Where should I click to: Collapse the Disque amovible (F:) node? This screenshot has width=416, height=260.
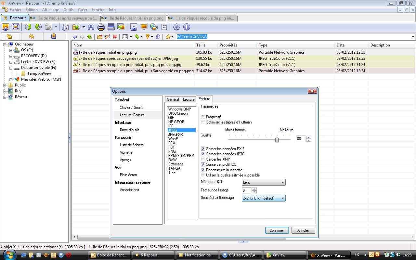11,68
